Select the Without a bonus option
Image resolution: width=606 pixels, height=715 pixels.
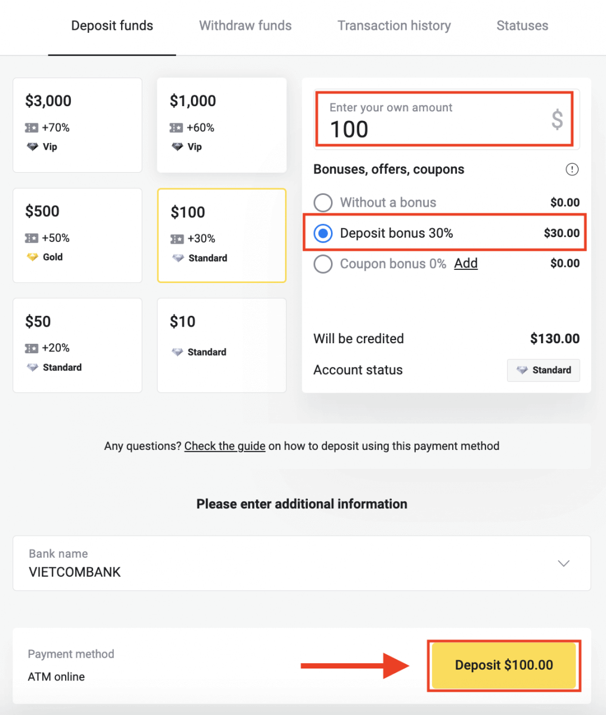click(x=323, y=203)
